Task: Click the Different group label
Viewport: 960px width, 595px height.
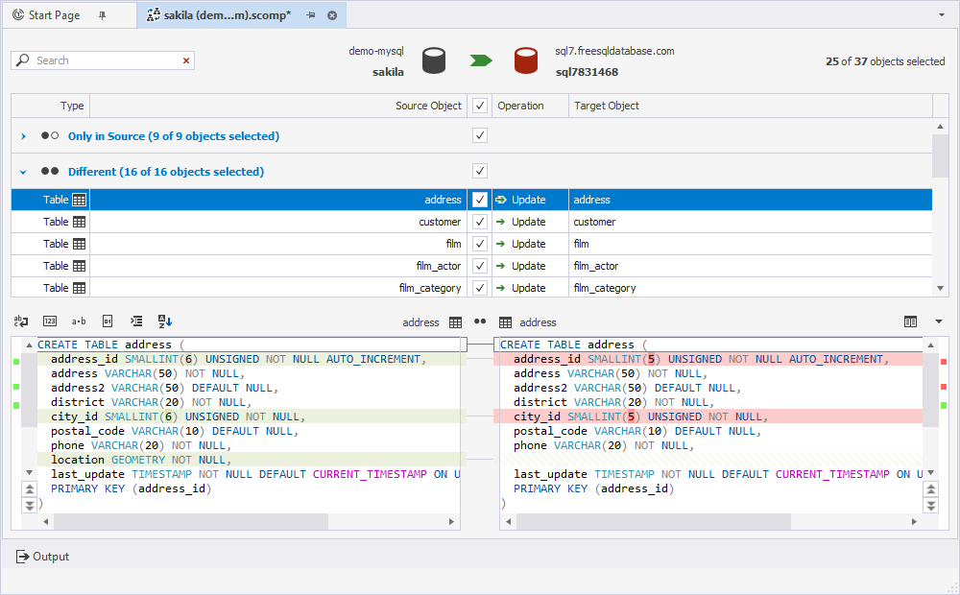Action: (x=166, y=172)
